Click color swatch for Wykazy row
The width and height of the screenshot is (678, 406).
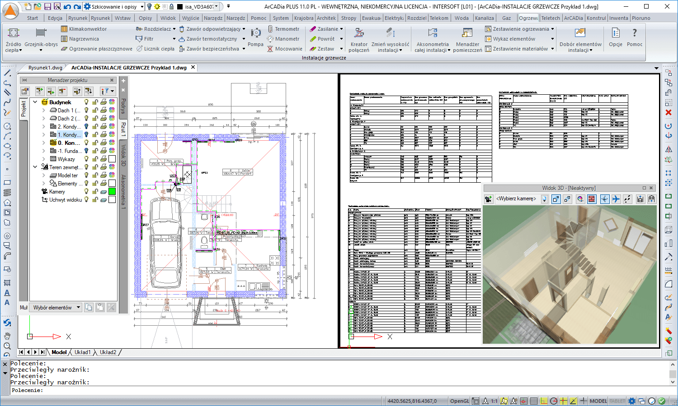112,159
